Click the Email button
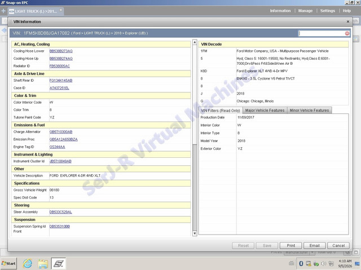This screenshot has width=361, height=270. pos(315,246)
